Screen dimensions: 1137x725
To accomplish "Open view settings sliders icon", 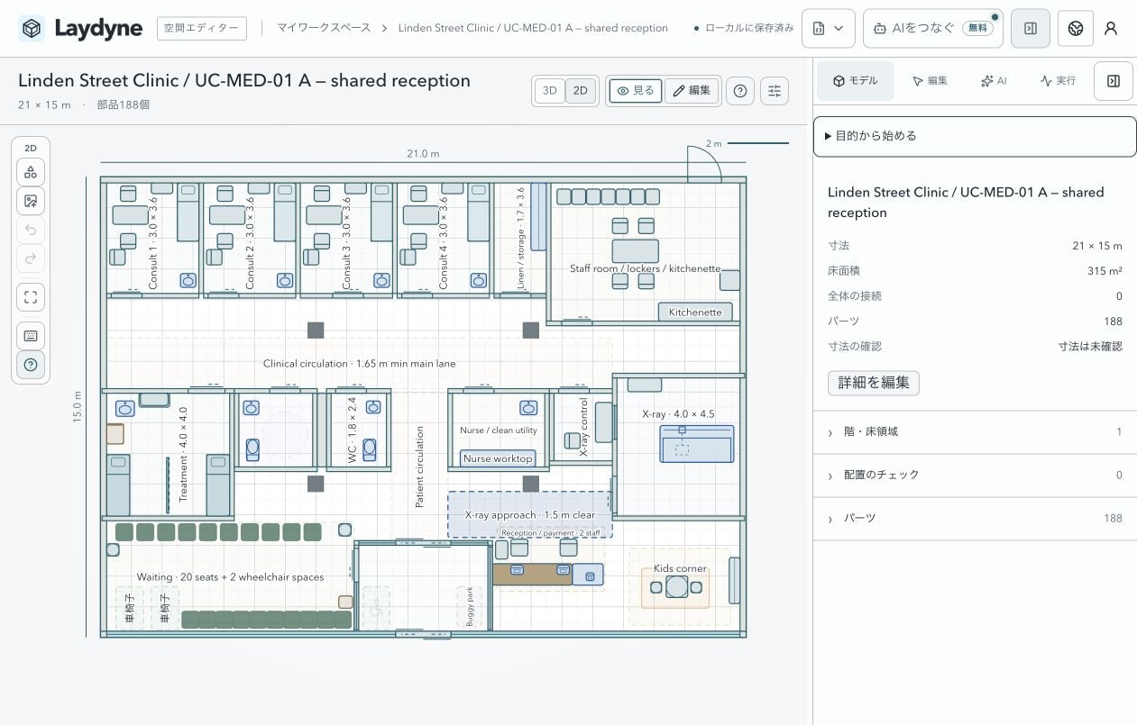I will click(775, 91).
